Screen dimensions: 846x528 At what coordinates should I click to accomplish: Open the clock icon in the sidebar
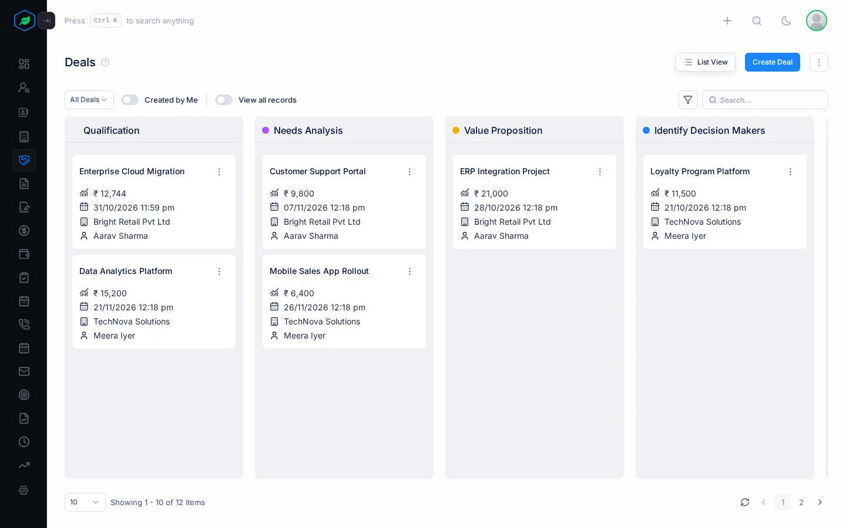click(24, 442)
